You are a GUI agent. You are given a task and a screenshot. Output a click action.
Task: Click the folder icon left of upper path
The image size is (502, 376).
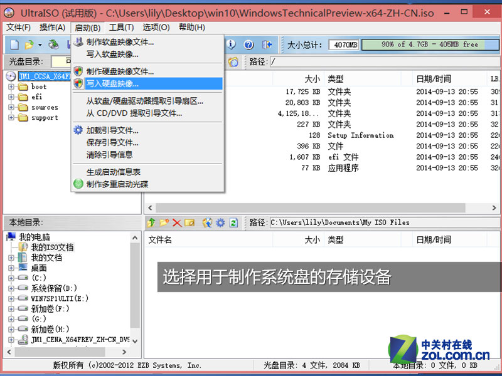tap(233, 61)
